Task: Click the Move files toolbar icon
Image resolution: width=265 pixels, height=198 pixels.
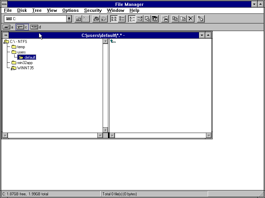Action: (x=183, y=19)
